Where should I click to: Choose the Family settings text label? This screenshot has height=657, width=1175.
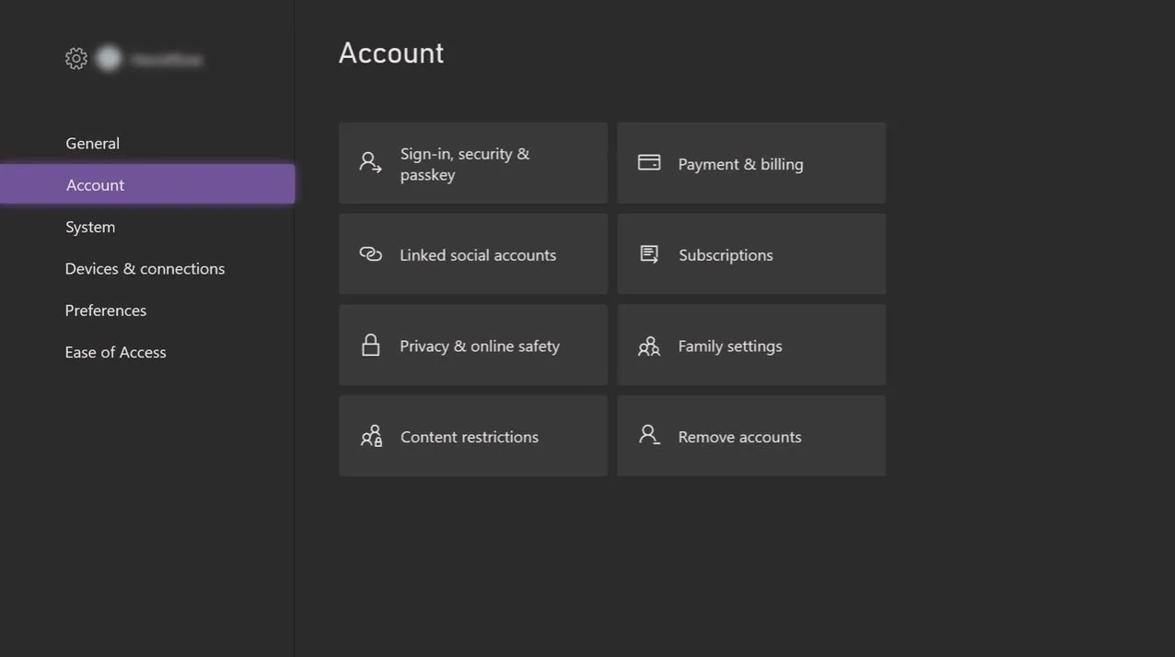click(729, 346)
